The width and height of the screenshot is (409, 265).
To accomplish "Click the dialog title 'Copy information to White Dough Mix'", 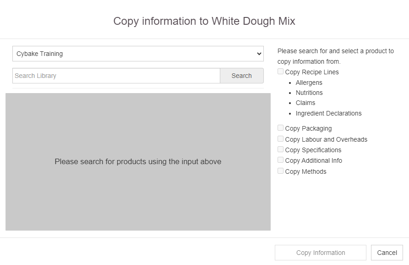I will tap(204, 21).
